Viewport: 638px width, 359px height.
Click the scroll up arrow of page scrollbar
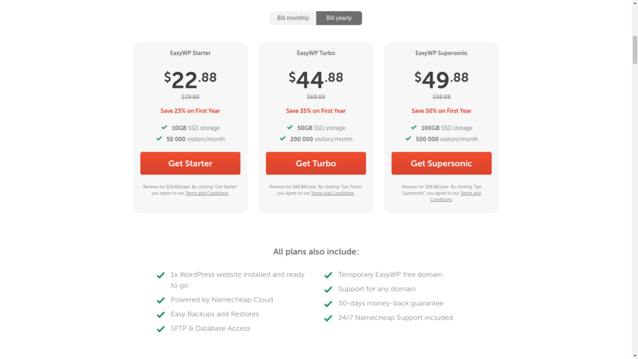click(x=634, y=3)
